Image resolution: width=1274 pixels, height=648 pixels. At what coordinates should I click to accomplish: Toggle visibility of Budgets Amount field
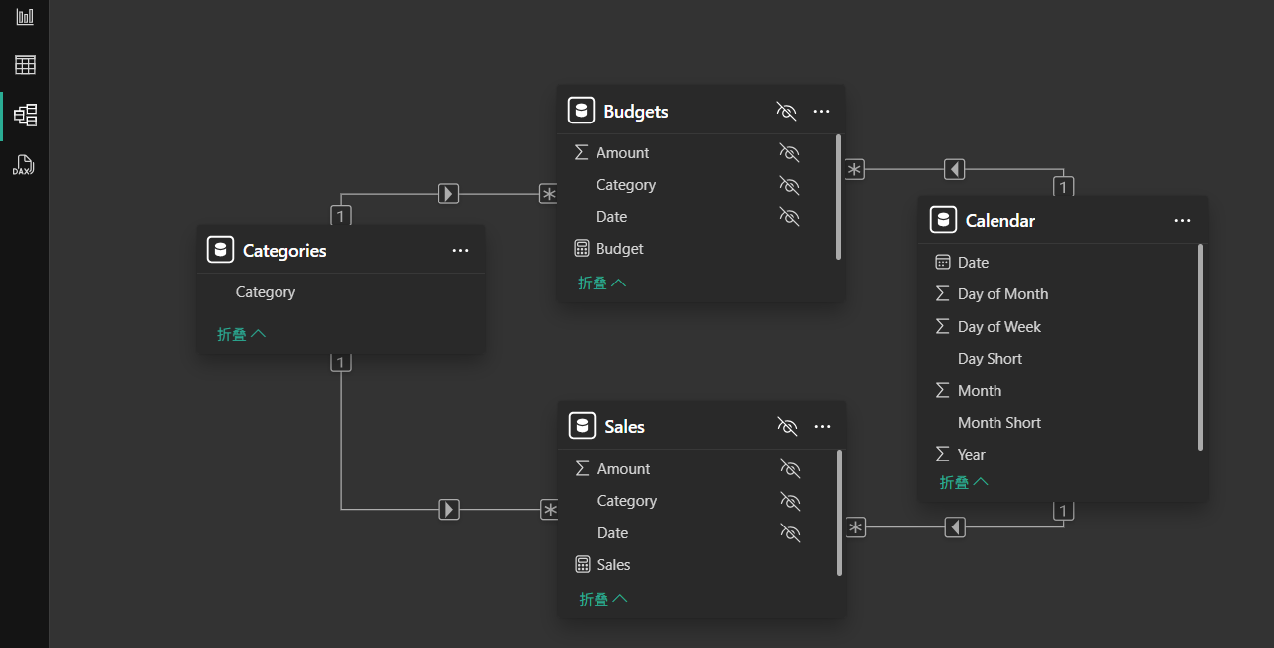788,153
